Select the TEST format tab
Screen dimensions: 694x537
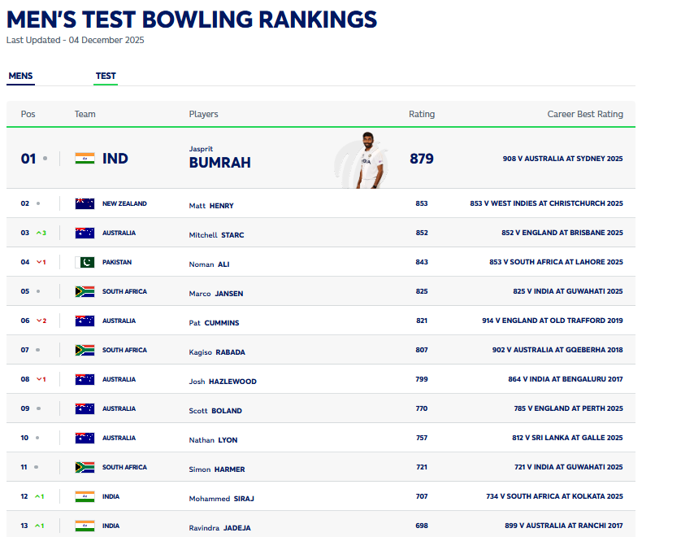[106, 76]
